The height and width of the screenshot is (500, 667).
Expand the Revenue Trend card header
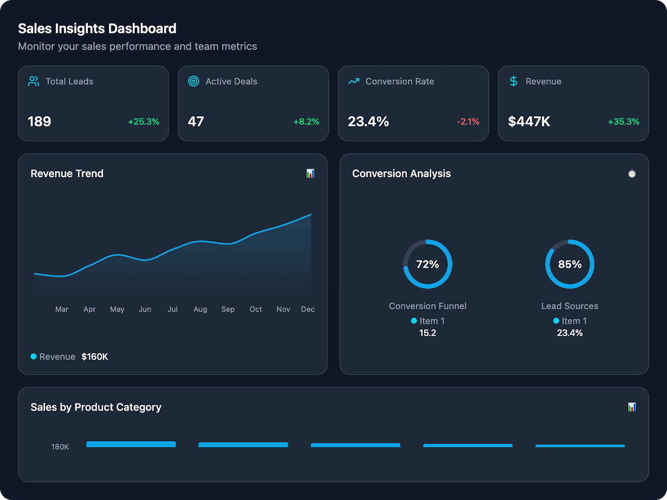point(67,173)
